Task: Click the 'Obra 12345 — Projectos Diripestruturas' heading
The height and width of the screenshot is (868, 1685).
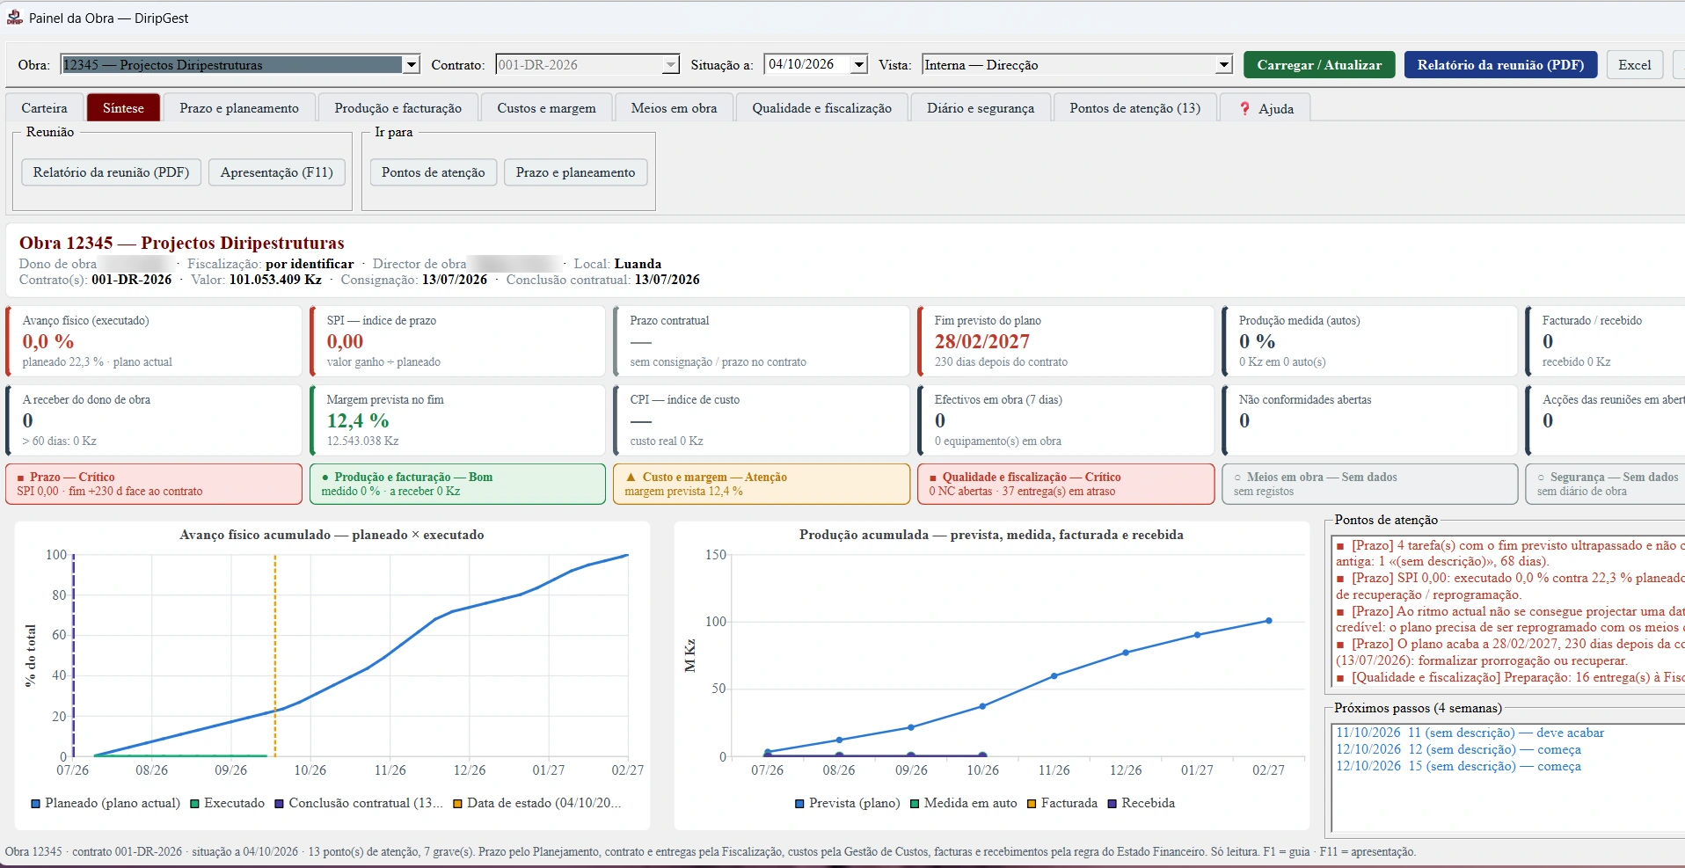Action: (x=182, y=243)
